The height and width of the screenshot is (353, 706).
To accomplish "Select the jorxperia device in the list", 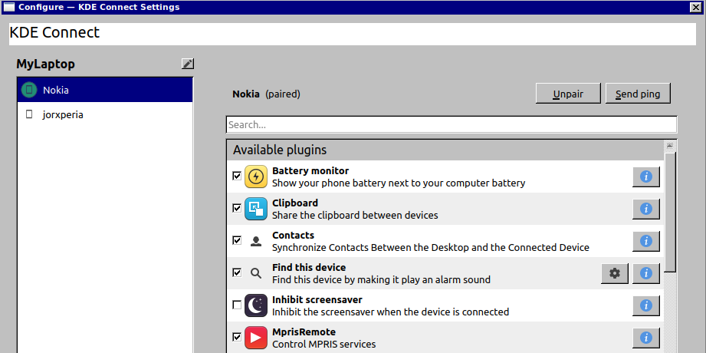I will [105, 114].
